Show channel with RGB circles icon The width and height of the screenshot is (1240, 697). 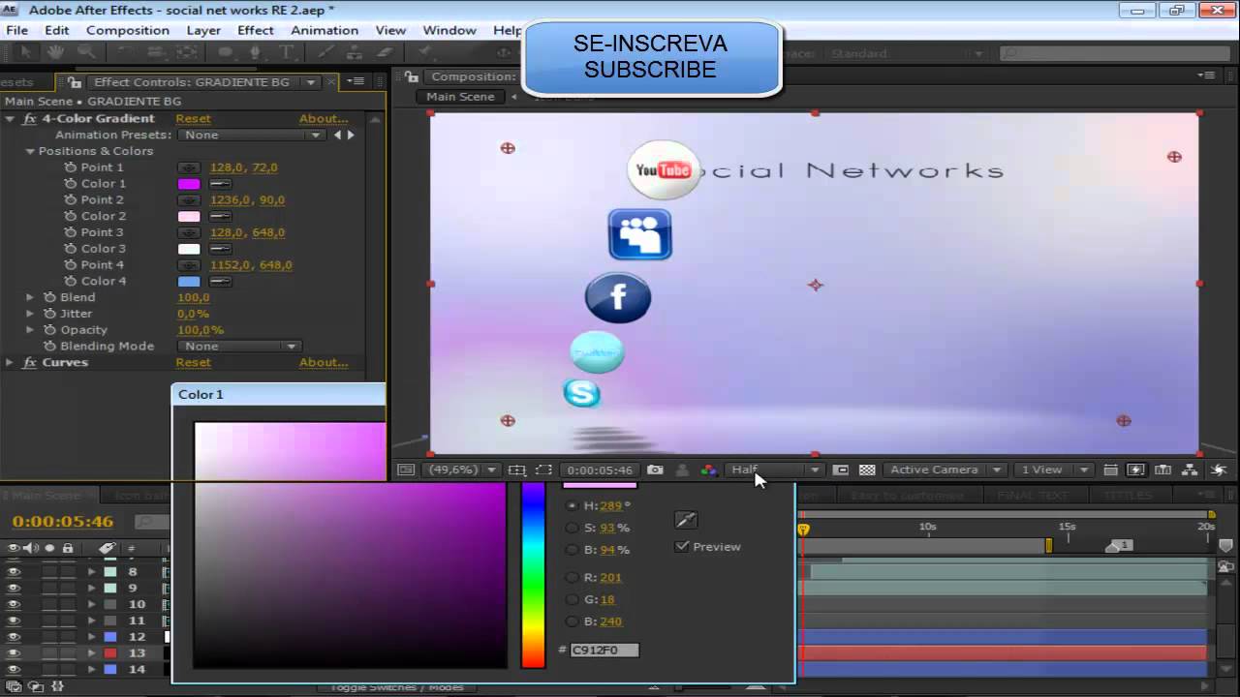coord(709,470)
